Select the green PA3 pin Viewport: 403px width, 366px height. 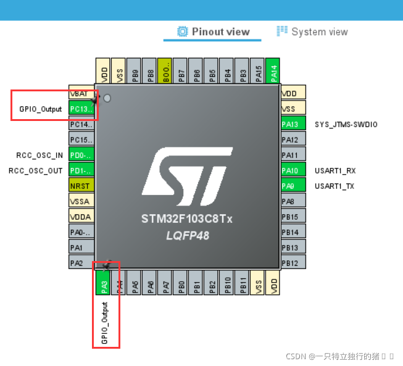103,283
